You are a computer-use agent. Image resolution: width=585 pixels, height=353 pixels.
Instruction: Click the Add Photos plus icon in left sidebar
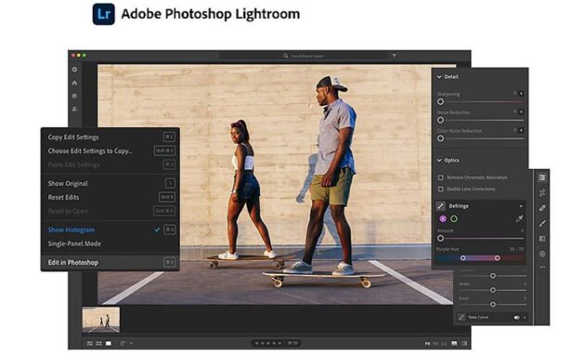pos(74,70)
